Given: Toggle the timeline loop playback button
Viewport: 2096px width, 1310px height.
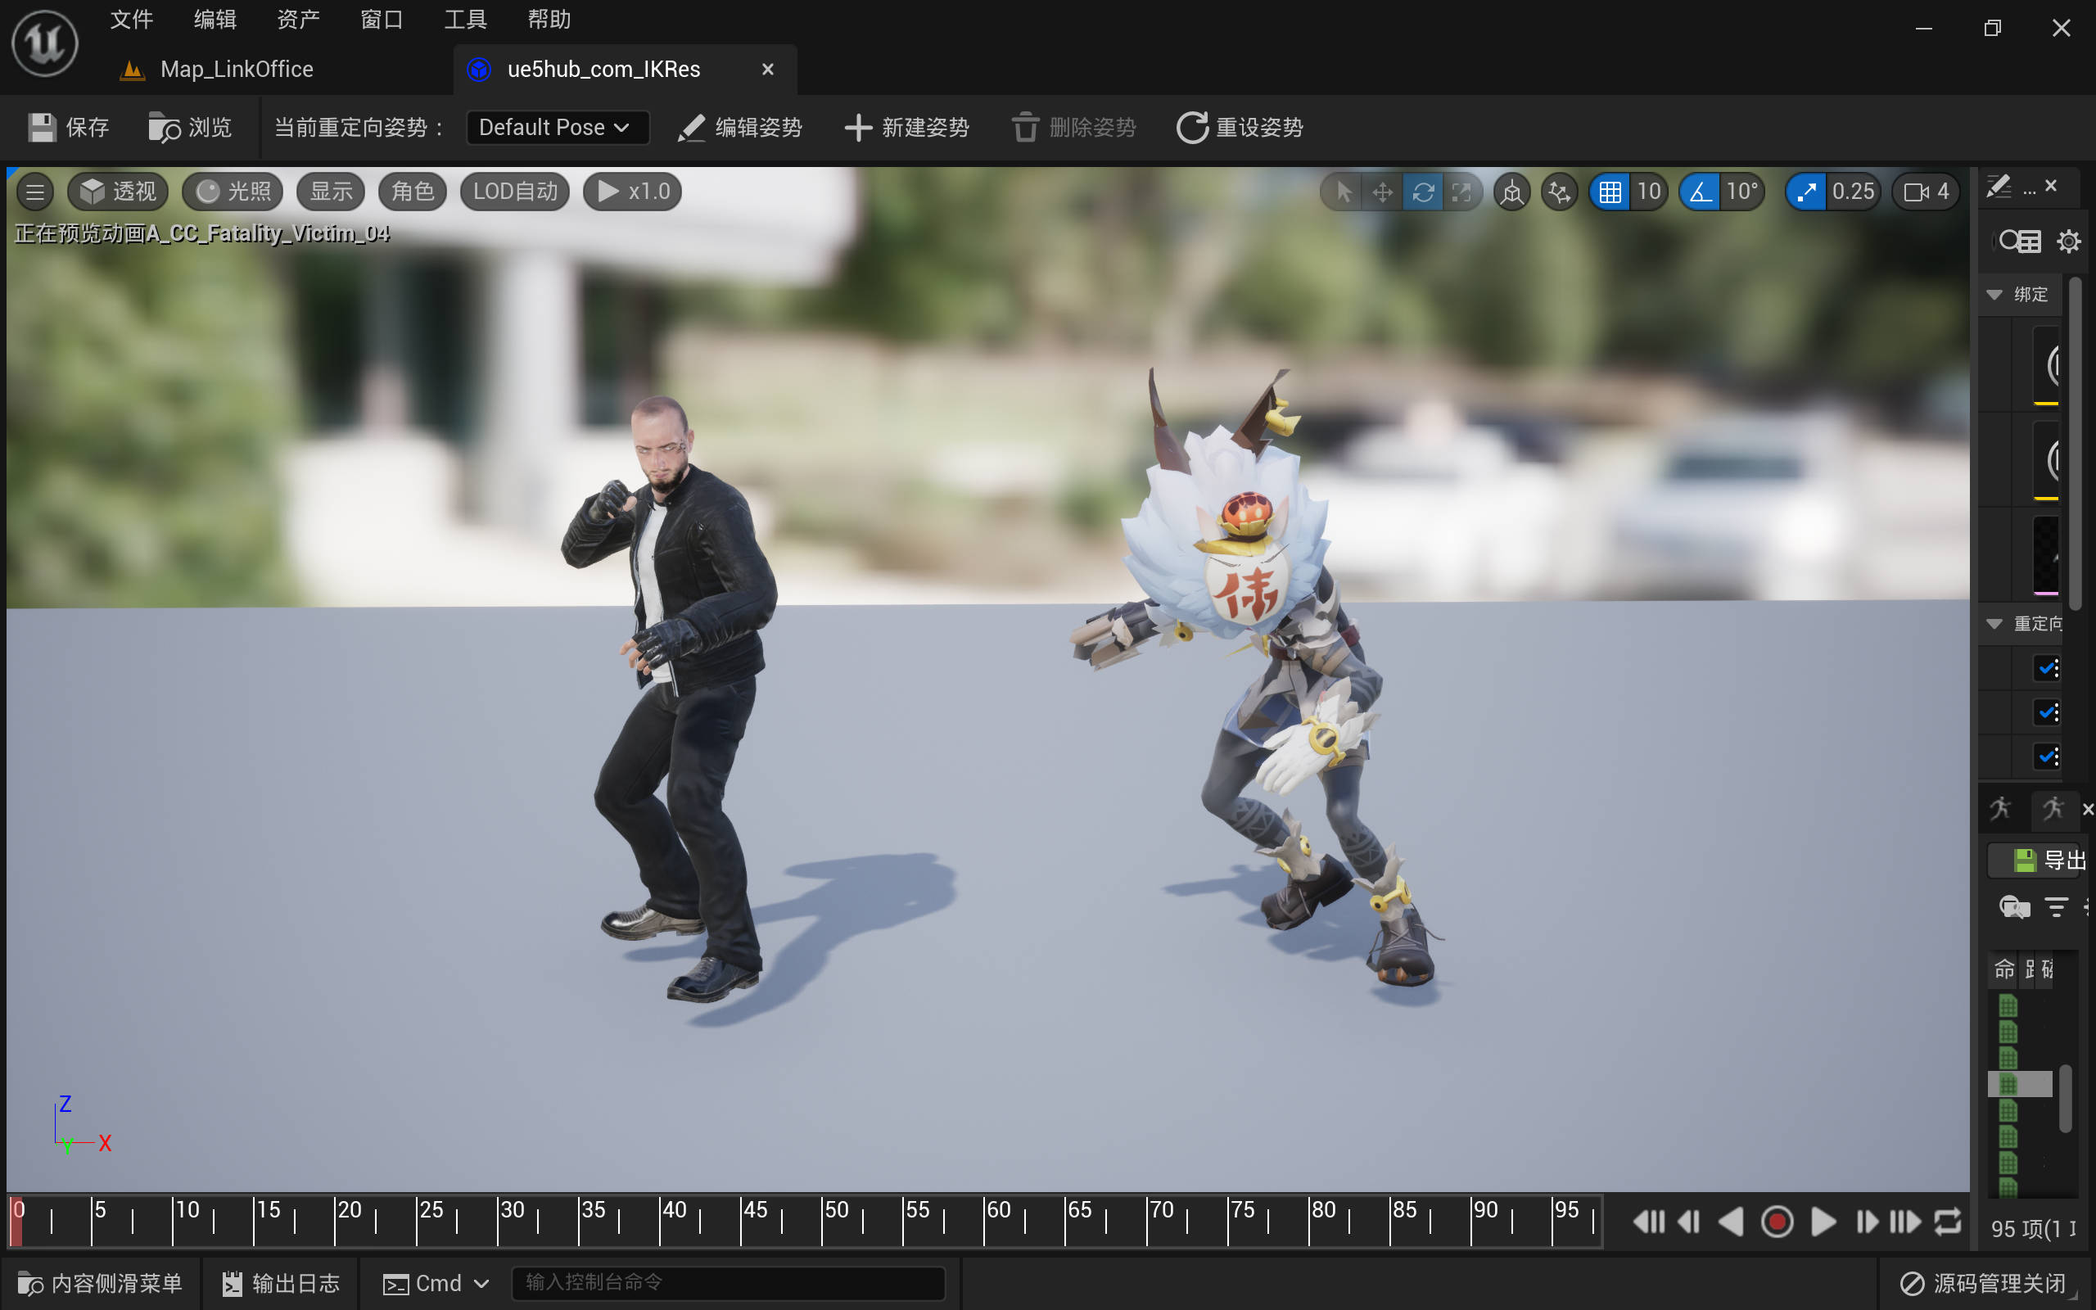Looking at the screenshot, I should [x=1948, y=1222].
